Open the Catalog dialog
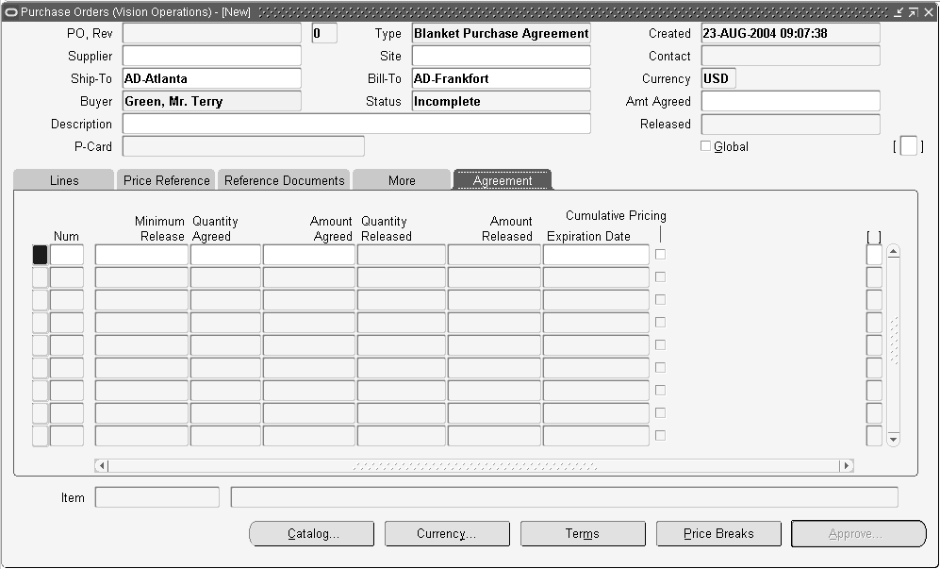The image size is (940, 569). click(312, 533)
